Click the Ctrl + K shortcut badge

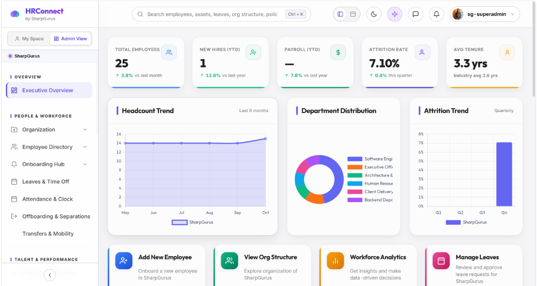pos(296,14)
